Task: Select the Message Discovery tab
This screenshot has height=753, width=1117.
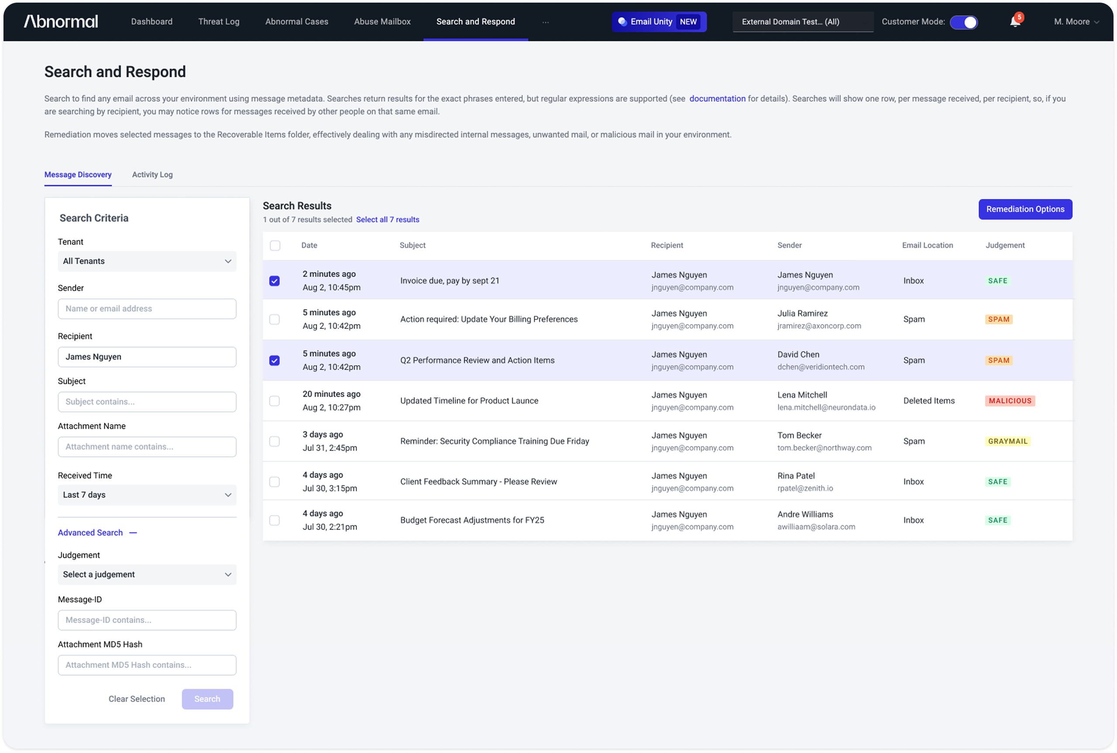Action: point(78,175)
